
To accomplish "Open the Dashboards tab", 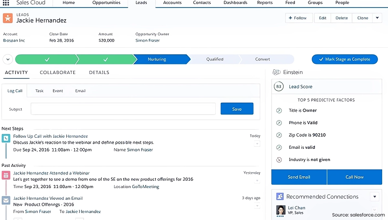I will pos(235,3).
